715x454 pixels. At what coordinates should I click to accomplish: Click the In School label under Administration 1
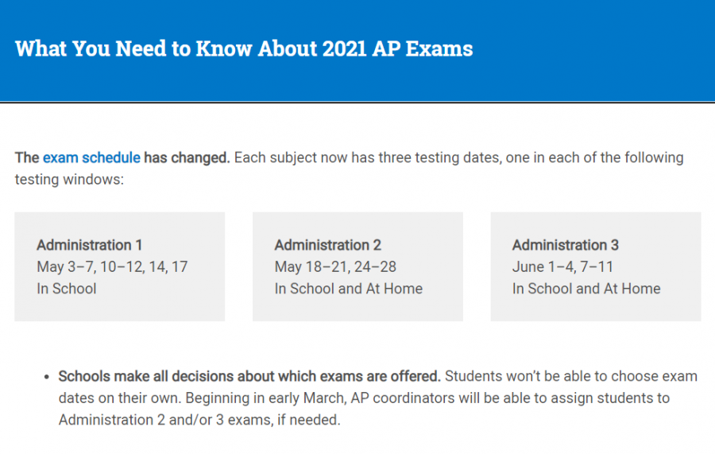(67, 289)
